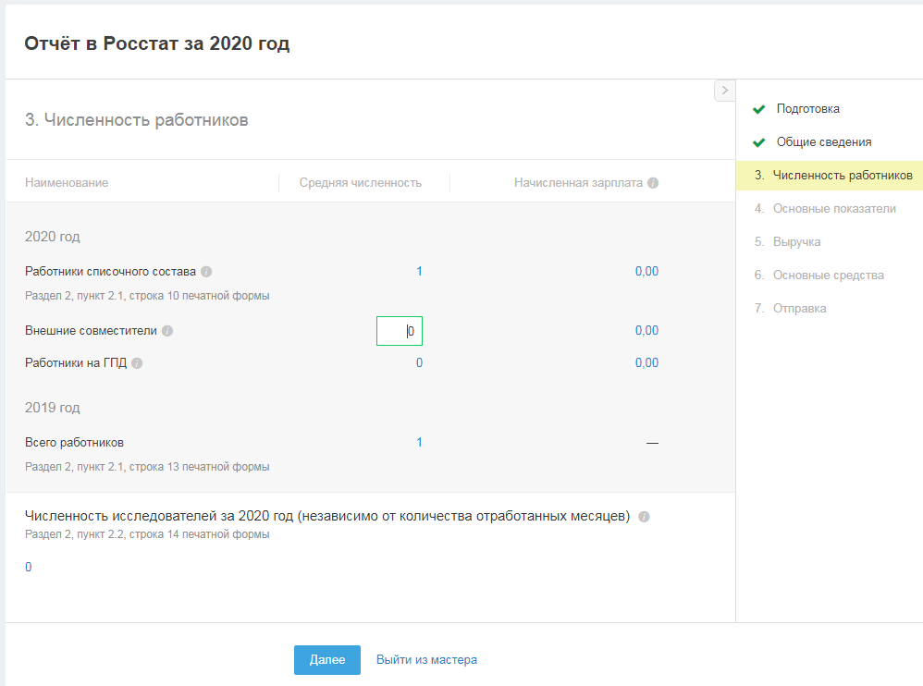923x686 pixels.
Task: Click the Внешние совместители number input field
Action: [400, 331]
